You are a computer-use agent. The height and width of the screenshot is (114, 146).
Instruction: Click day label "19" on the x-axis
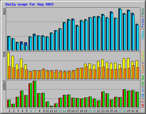tap(86, 111)
